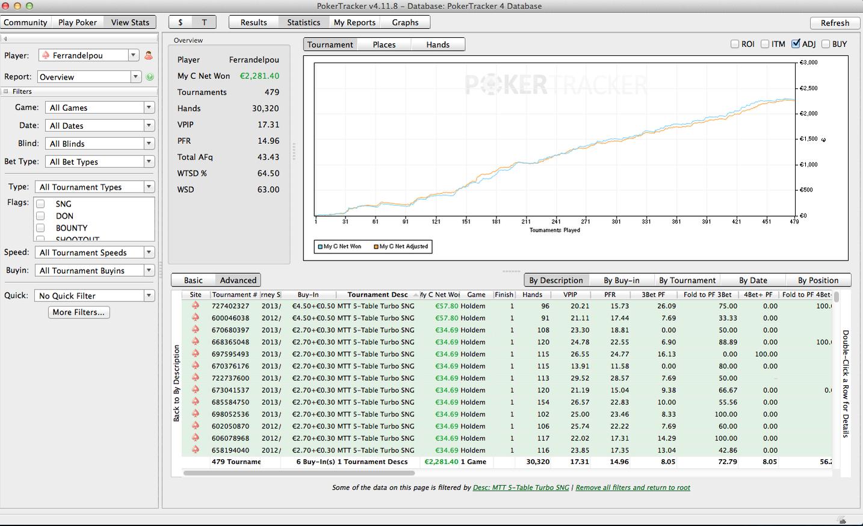Click the Refresh button
Image resolution: width=863 pixels, height=526 pixels.
click(x=835, y=23)
